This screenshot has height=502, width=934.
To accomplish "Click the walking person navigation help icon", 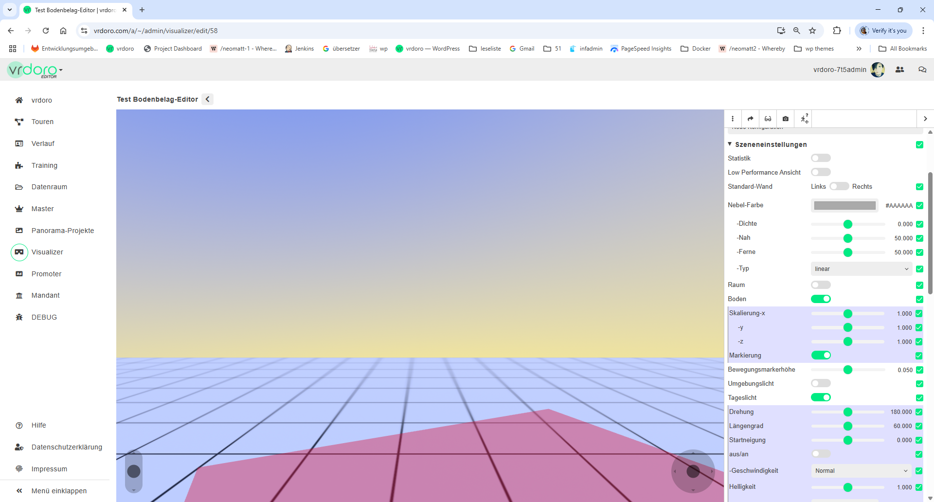I will pyautogui.click(x=804, y=119).
